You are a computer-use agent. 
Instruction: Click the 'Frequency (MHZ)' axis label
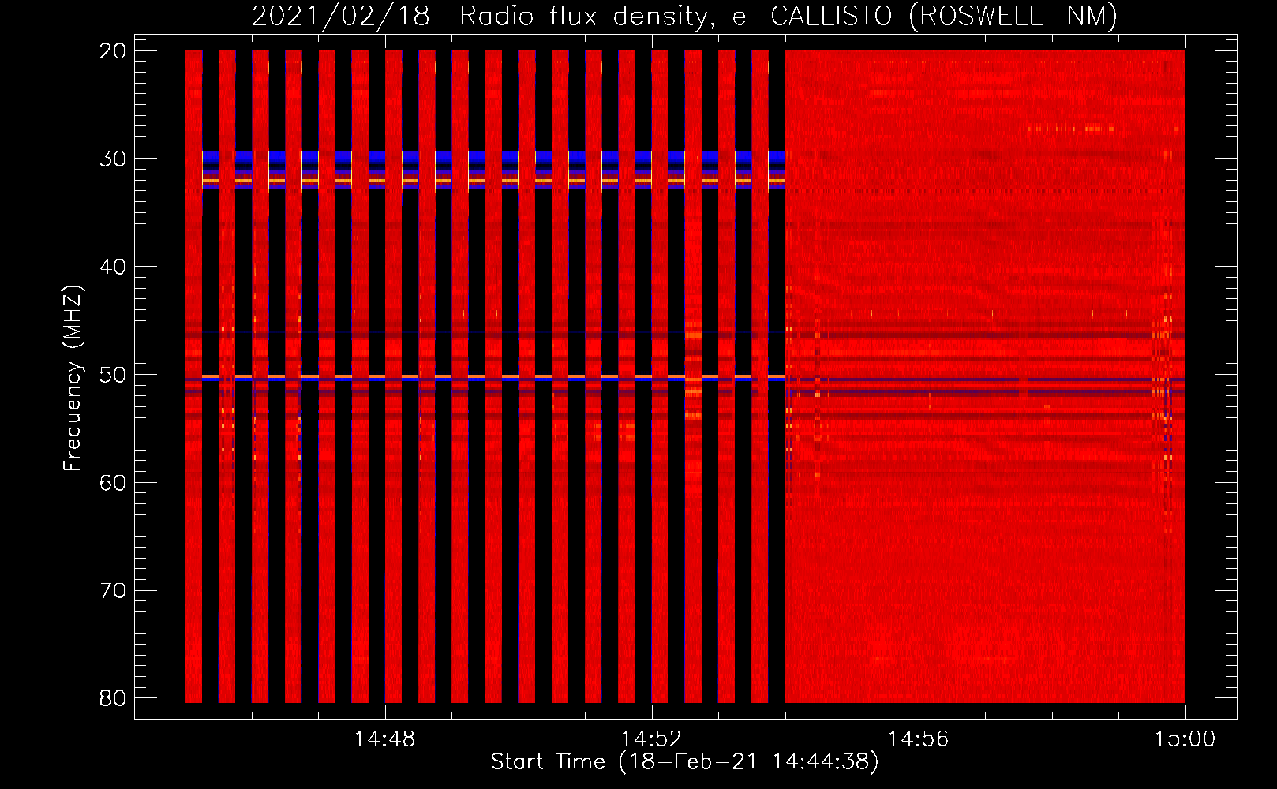click(x=73, y=379)
